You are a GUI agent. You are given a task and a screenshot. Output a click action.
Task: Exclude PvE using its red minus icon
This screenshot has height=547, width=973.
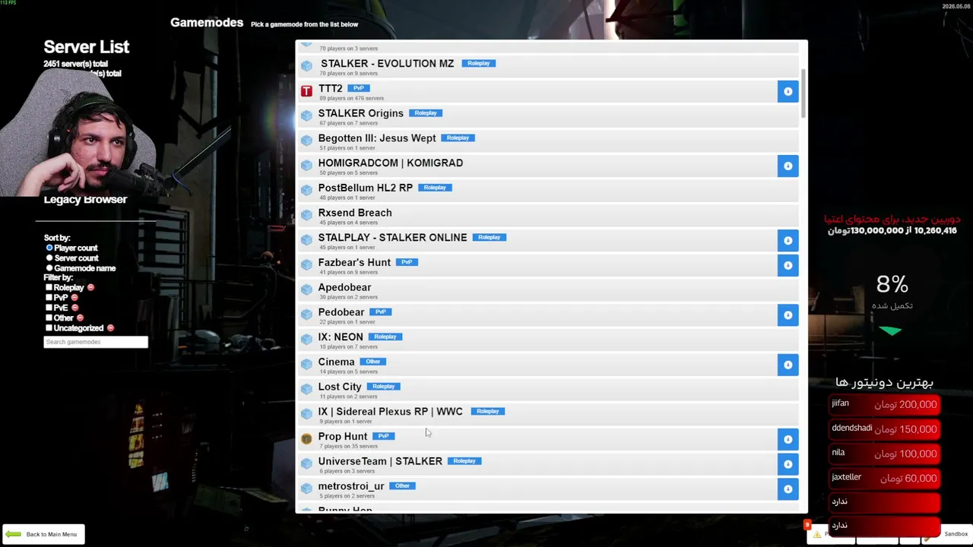[74, 308]
